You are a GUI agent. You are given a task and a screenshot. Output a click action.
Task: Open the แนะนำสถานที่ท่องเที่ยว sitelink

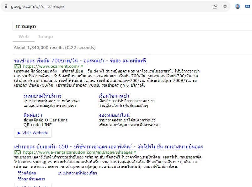77,173
